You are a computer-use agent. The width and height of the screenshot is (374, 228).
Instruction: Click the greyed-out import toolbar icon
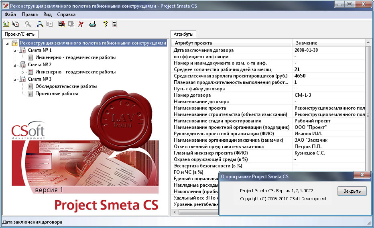(71, 24)
